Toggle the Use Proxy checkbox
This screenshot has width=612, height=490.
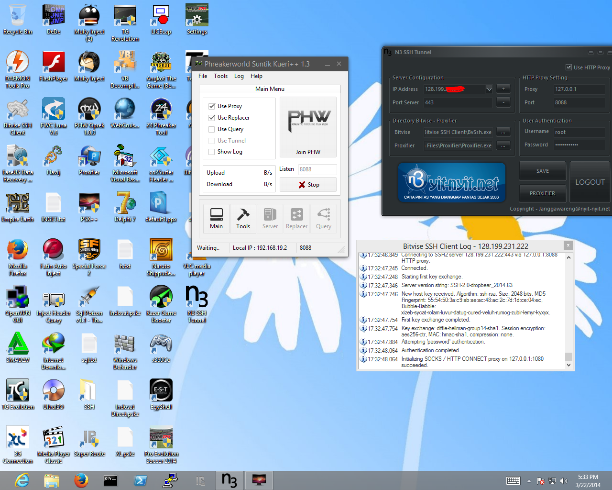click(x=212, y=106)
